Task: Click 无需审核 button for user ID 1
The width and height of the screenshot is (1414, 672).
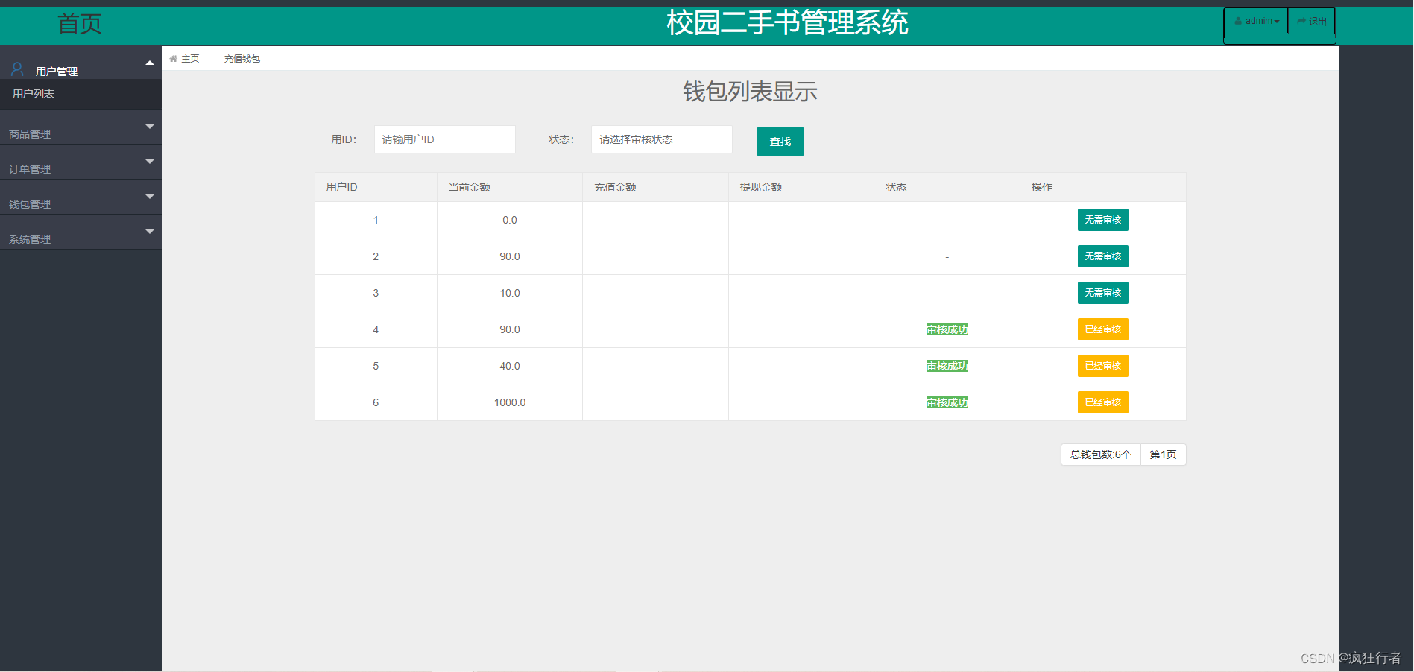Action: pos(1103,220)
